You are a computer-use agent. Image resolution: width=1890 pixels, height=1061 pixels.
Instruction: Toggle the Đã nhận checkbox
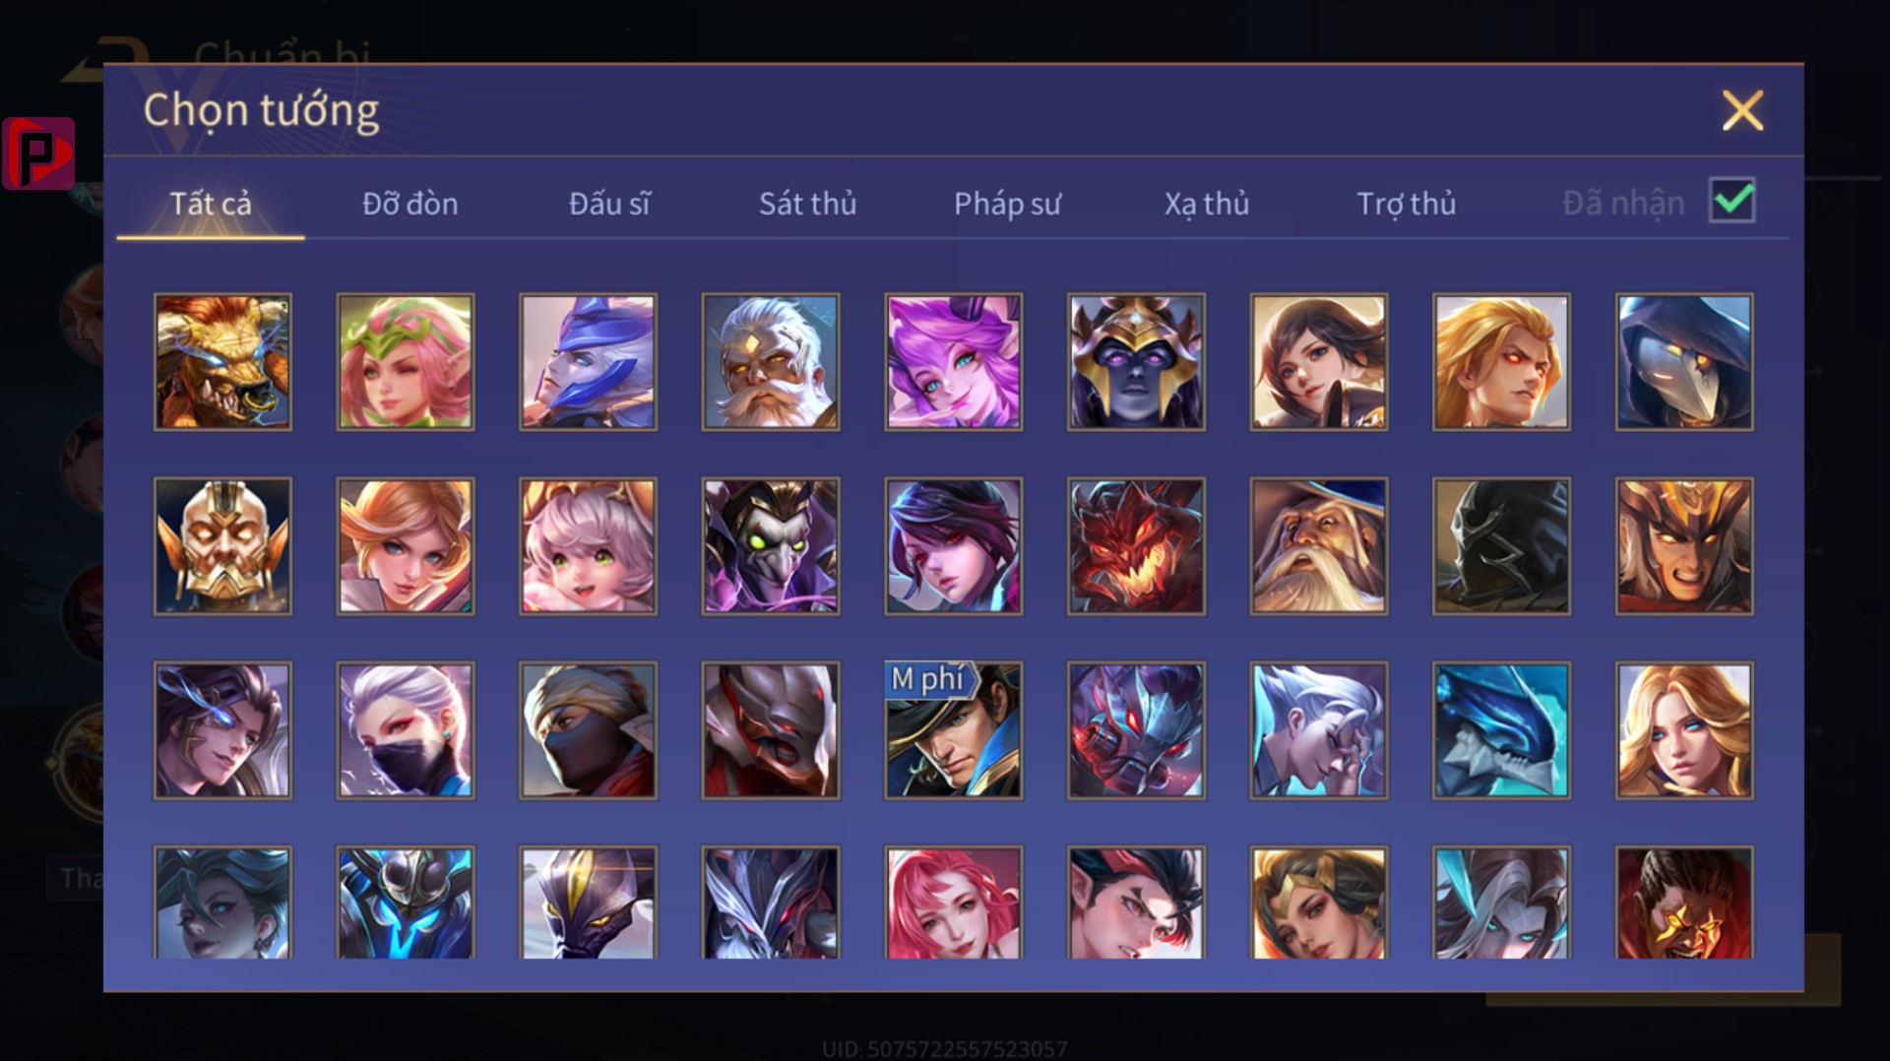click(1732, 201)
